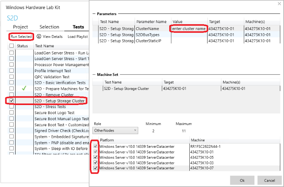Viewport: 284px width, 187px height.
Task: Select machine RR1FSC2622N44-1 row
Action: (186, 146)
